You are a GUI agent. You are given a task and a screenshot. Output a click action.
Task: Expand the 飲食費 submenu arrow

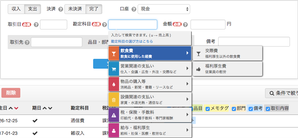tap(187, 53)
